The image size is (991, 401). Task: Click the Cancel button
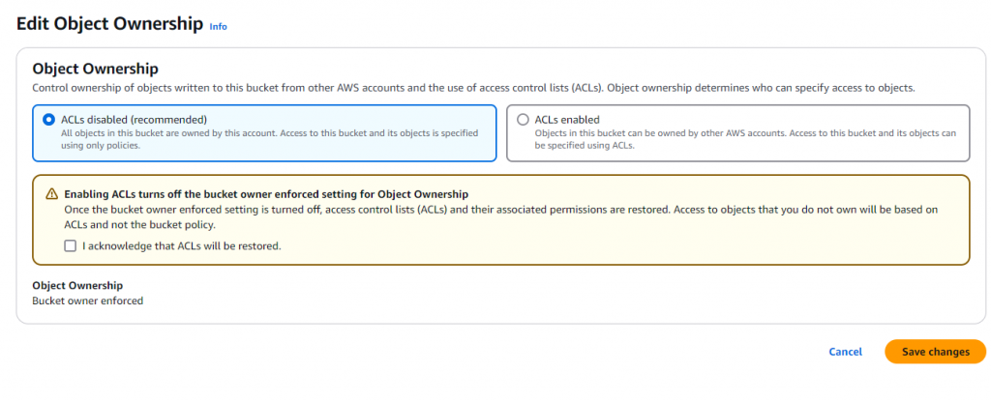845,352
